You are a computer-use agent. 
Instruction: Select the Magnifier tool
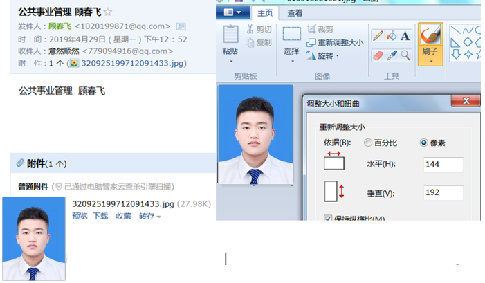405,55
